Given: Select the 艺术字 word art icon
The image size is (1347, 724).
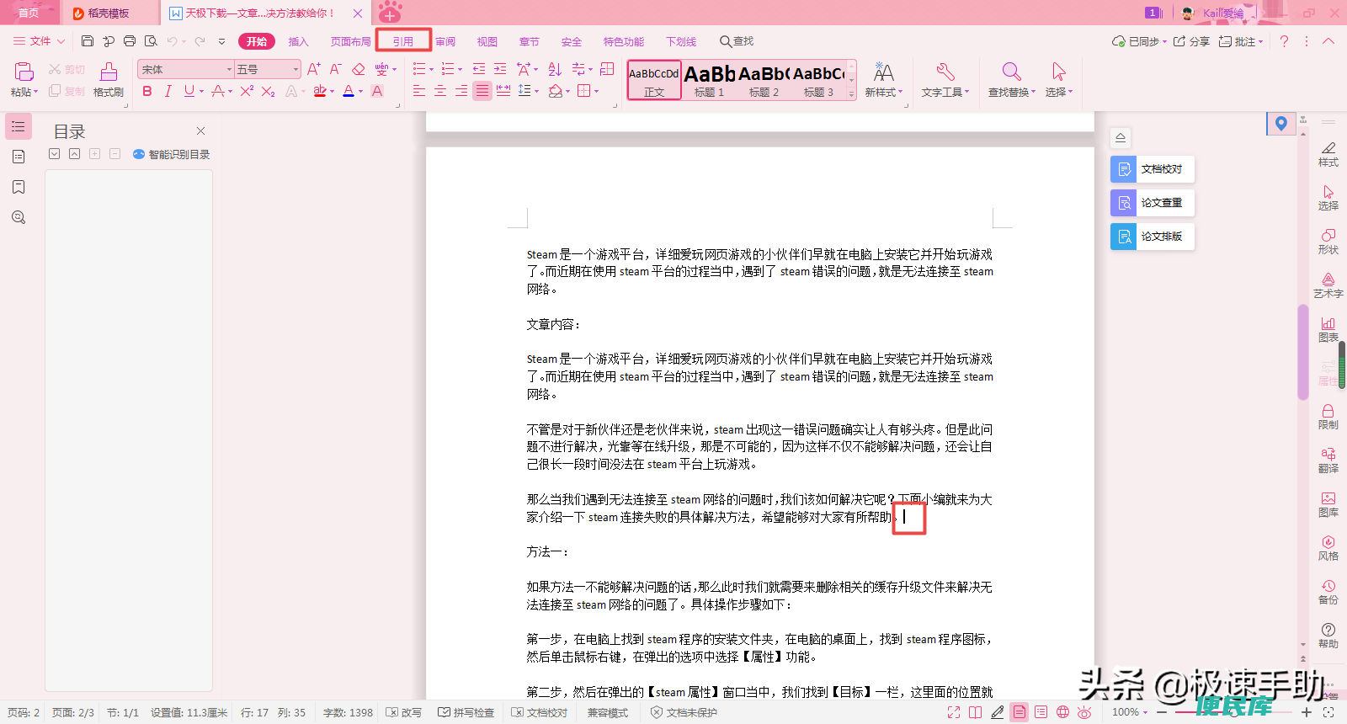Looking at the screenshot, I should pyautogui.click(x=1328, y=285).
